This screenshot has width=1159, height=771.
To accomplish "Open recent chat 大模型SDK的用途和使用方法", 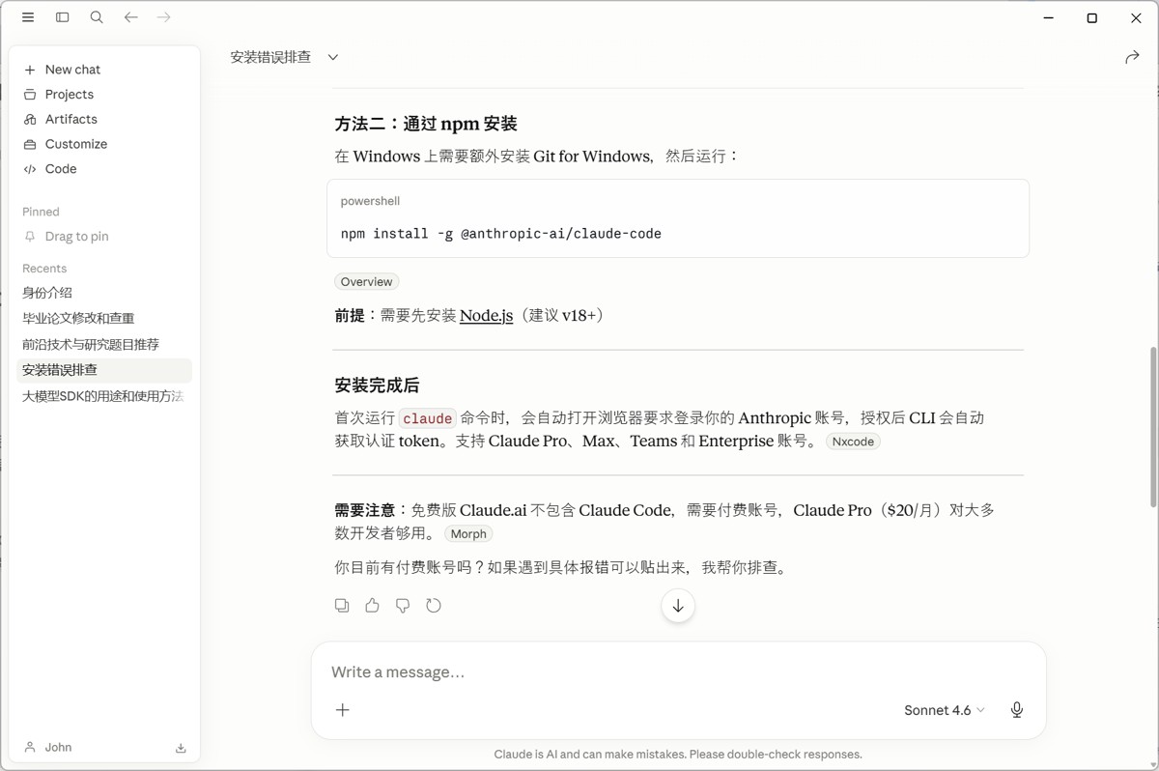I will (104, 396).
